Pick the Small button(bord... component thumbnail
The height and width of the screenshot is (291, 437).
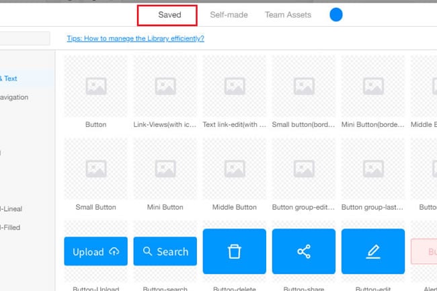(304, 86)
